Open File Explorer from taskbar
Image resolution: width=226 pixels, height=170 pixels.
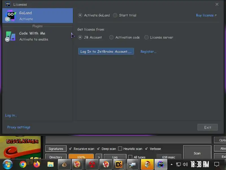[51, 164]
